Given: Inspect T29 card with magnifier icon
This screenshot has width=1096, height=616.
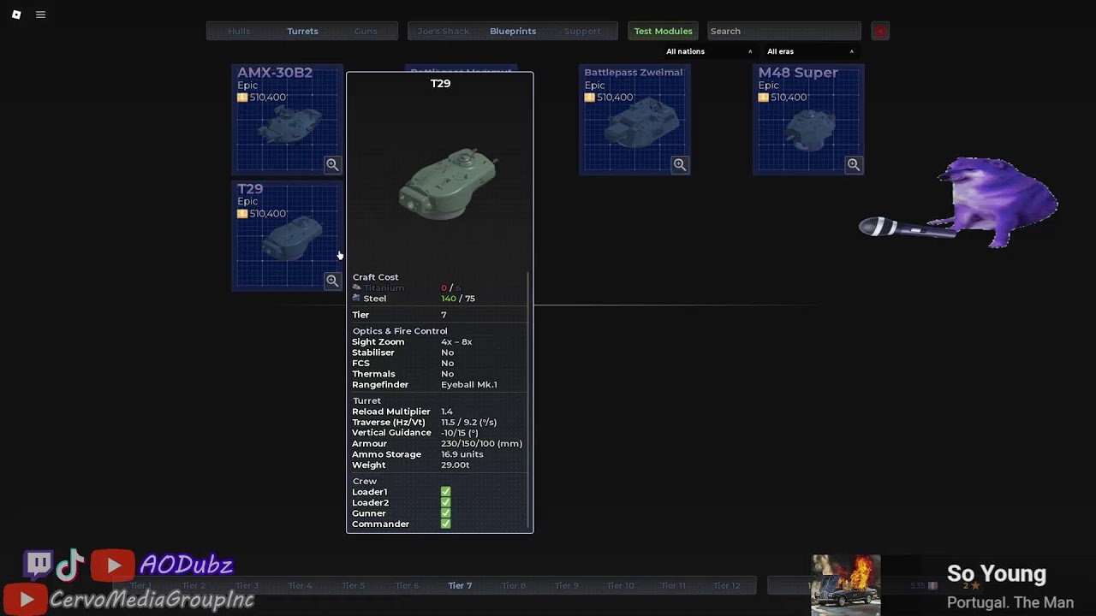Looking at the screenshot, I should click(332, 281).
